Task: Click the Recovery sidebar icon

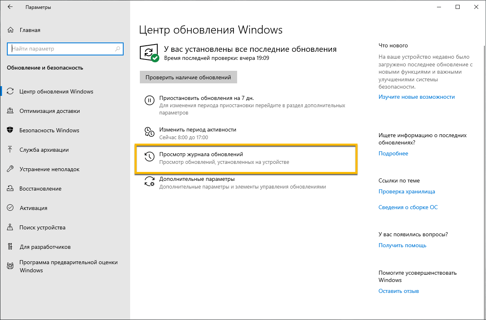Action: [11, 189]
